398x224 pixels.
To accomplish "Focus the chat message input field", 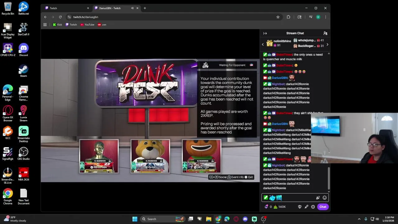I will pos(295,198).
